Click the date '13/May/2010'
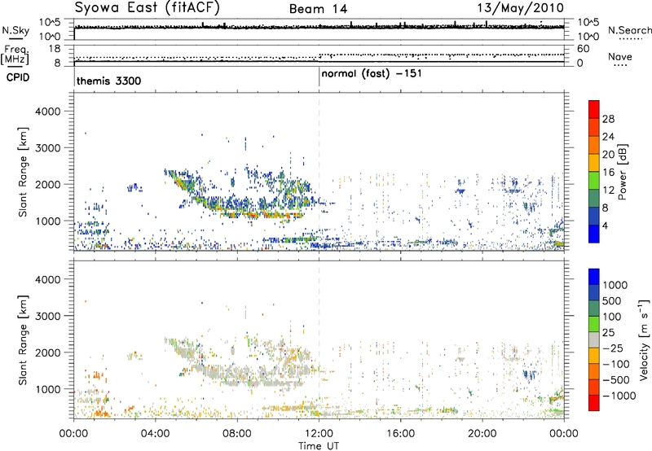Screen dimensions: 652x451 [520, 8]
